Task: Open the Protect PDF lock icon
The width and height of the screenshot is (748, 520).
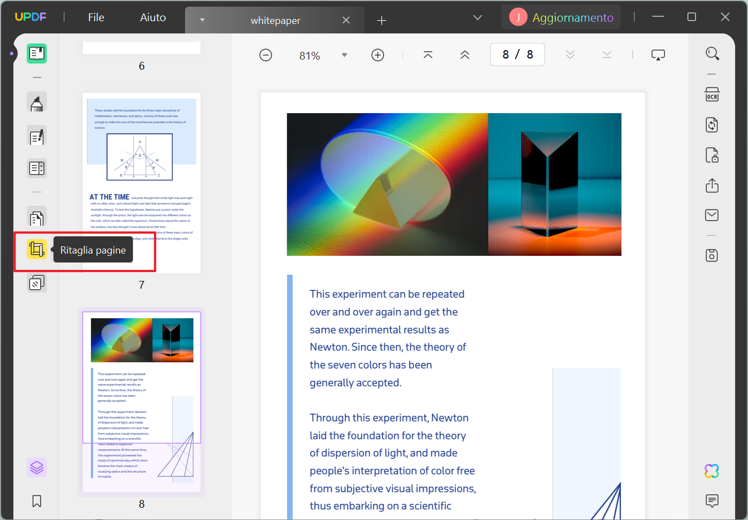Action: click(x=712, y=155)
